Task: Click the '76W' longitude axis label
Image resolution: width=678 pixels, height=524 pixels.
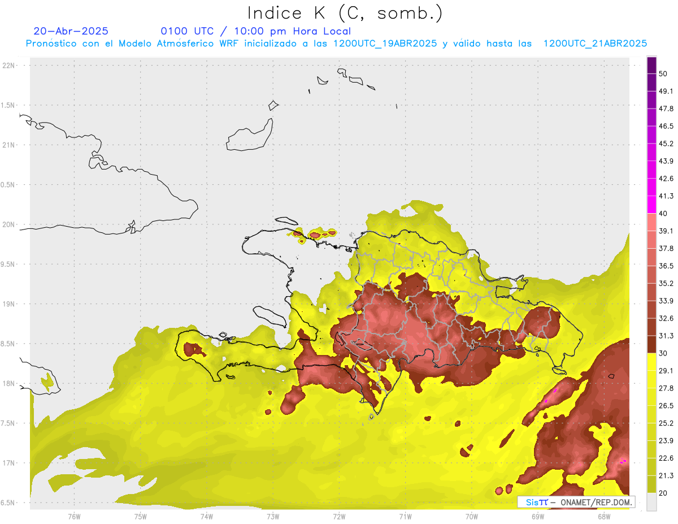Action: tap(74, 516)
